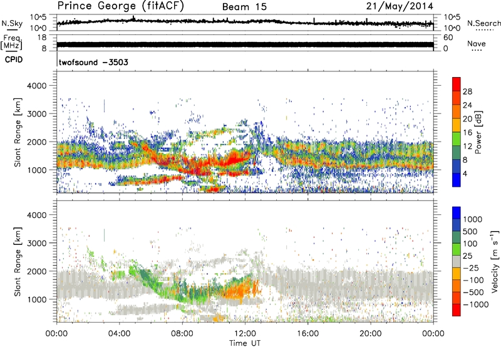Click the 12 label on the Power colorbar
Screen dimensions: 501x347
467,147
